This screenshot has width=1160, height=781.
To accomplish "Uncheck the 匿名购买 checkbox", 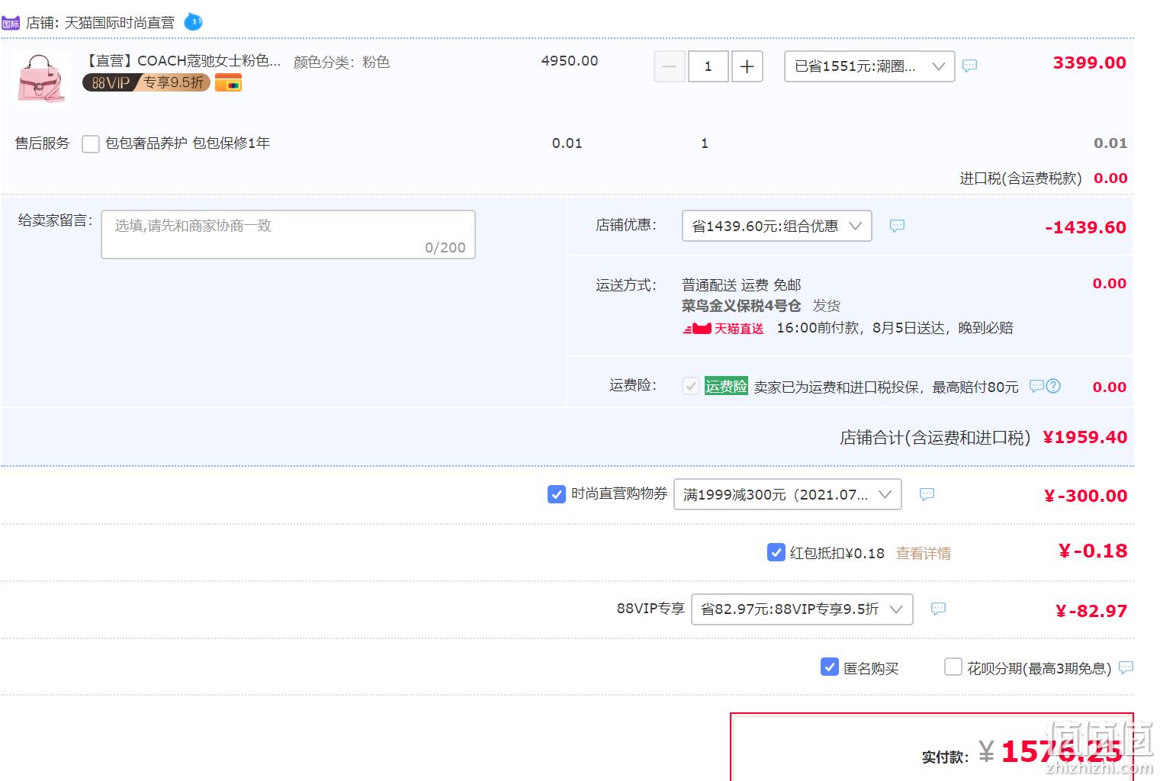I will coord(829,667).
